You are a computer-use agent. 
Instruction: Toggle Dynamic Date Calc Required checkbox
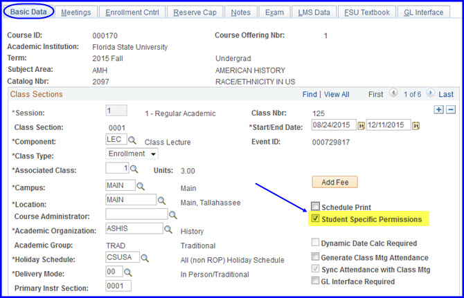(x=315, y=243)
